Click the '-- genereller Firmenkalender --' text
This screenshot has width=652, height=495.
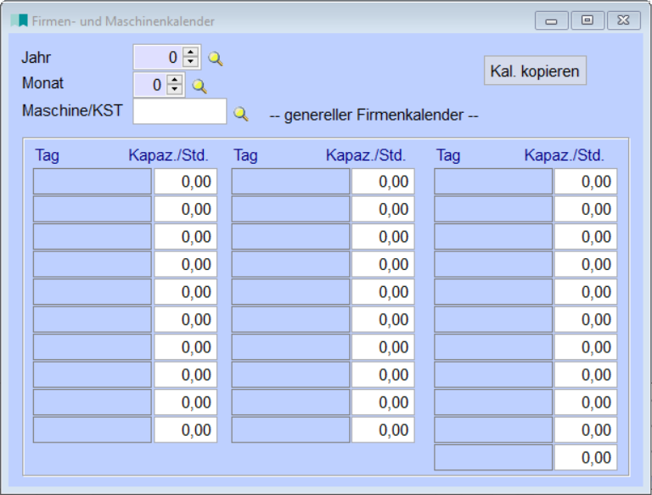(x=374, y=115)
